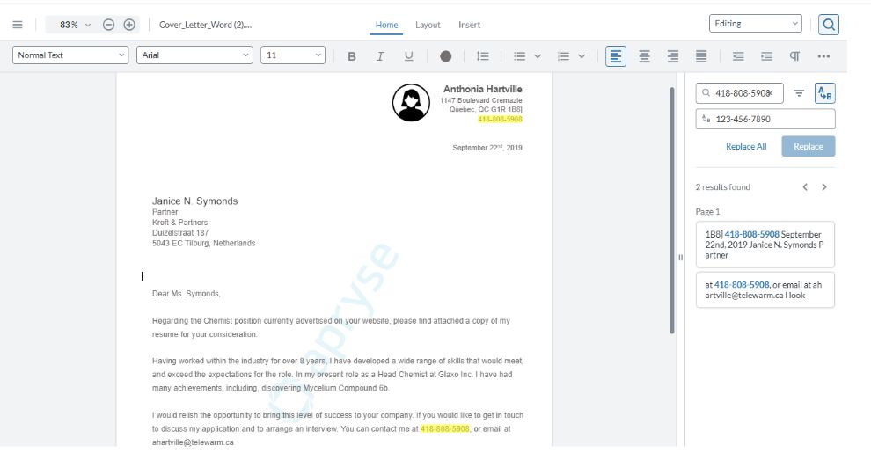Click the Kroft & Partners line

click(x=180, y=223)
